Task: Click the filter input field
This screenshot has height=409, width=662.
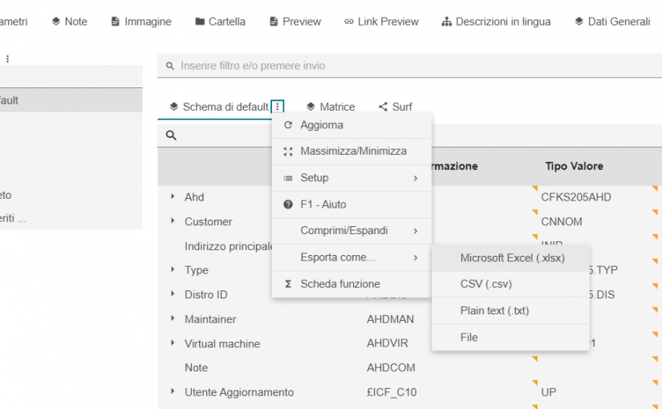Action: [x=401, y=66]
